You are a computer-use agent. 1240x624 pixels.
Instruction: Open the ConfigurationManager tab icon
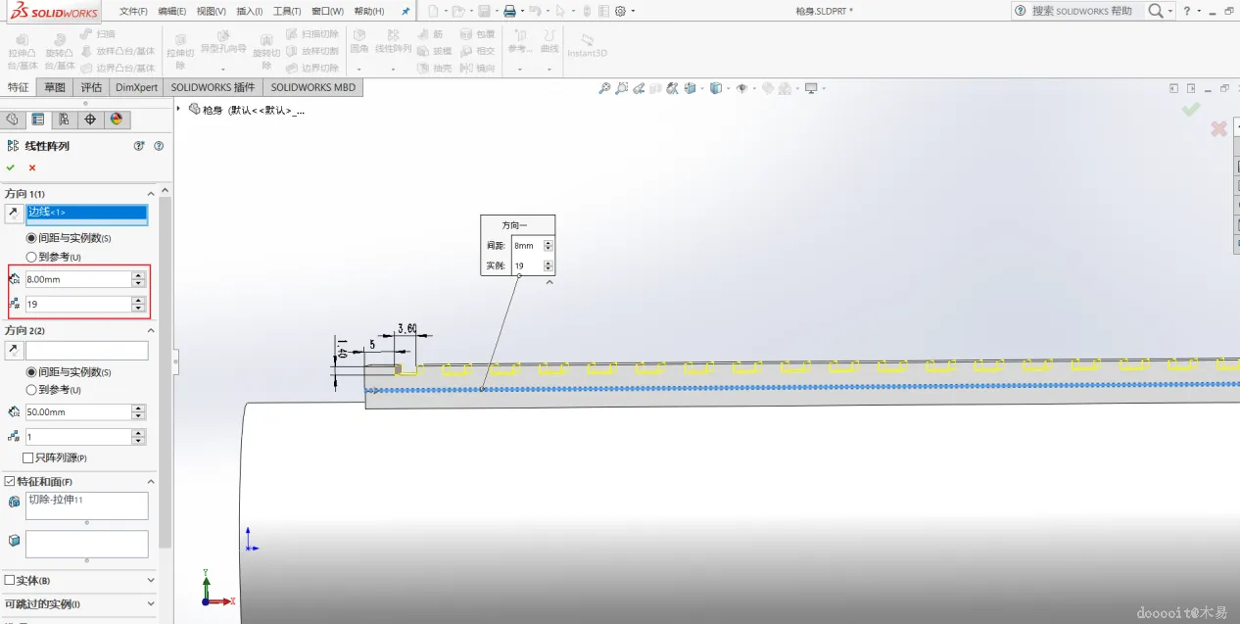click(x=64, y=120)
